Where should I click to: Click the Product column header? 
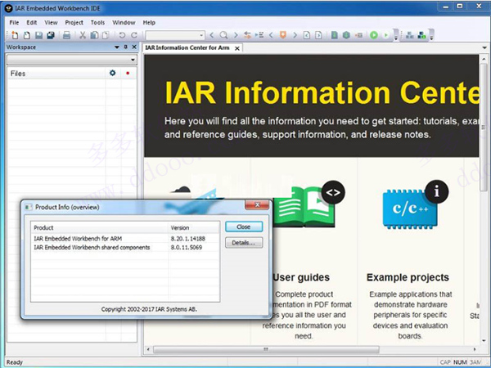[100, 227]
